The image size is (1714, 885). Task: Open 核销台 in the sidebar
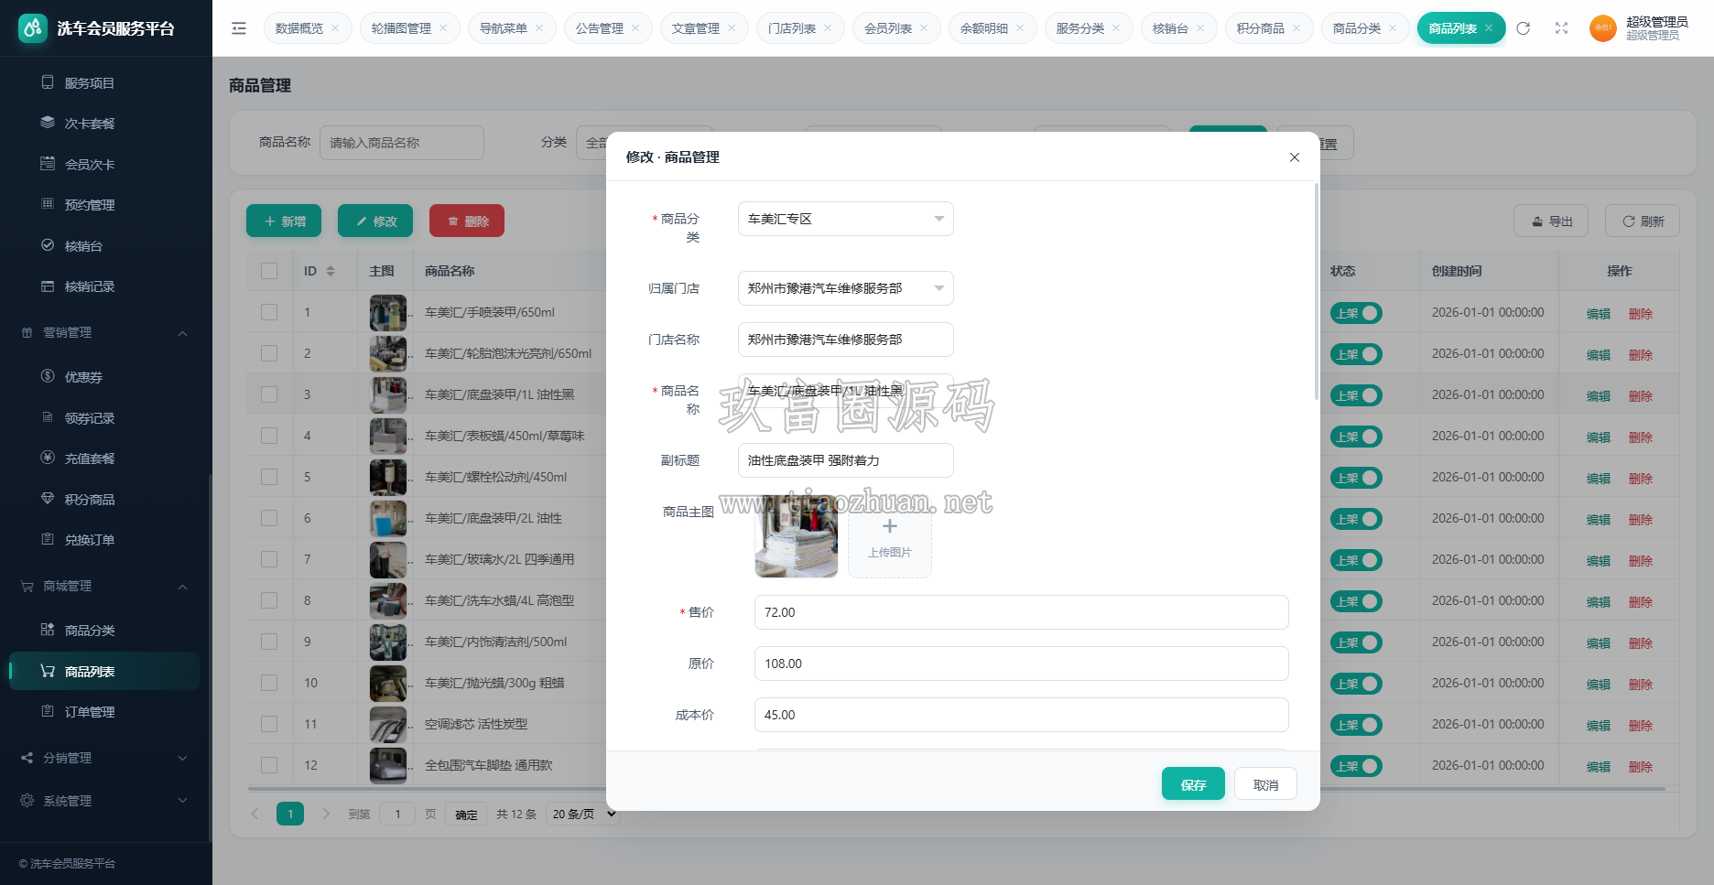(83, 246)
